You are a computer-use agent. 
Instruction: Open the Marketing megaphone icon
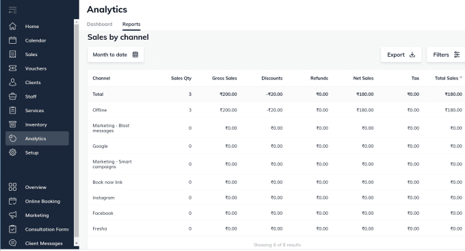point(12,215)
